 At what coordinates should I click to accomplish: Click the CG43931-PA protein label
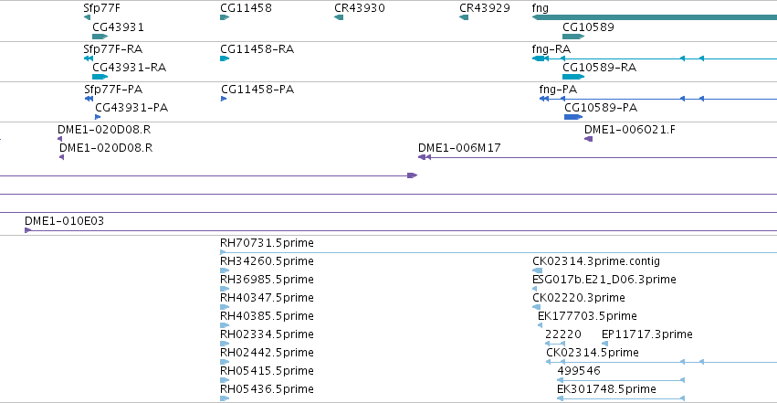[x=131, y=108]
